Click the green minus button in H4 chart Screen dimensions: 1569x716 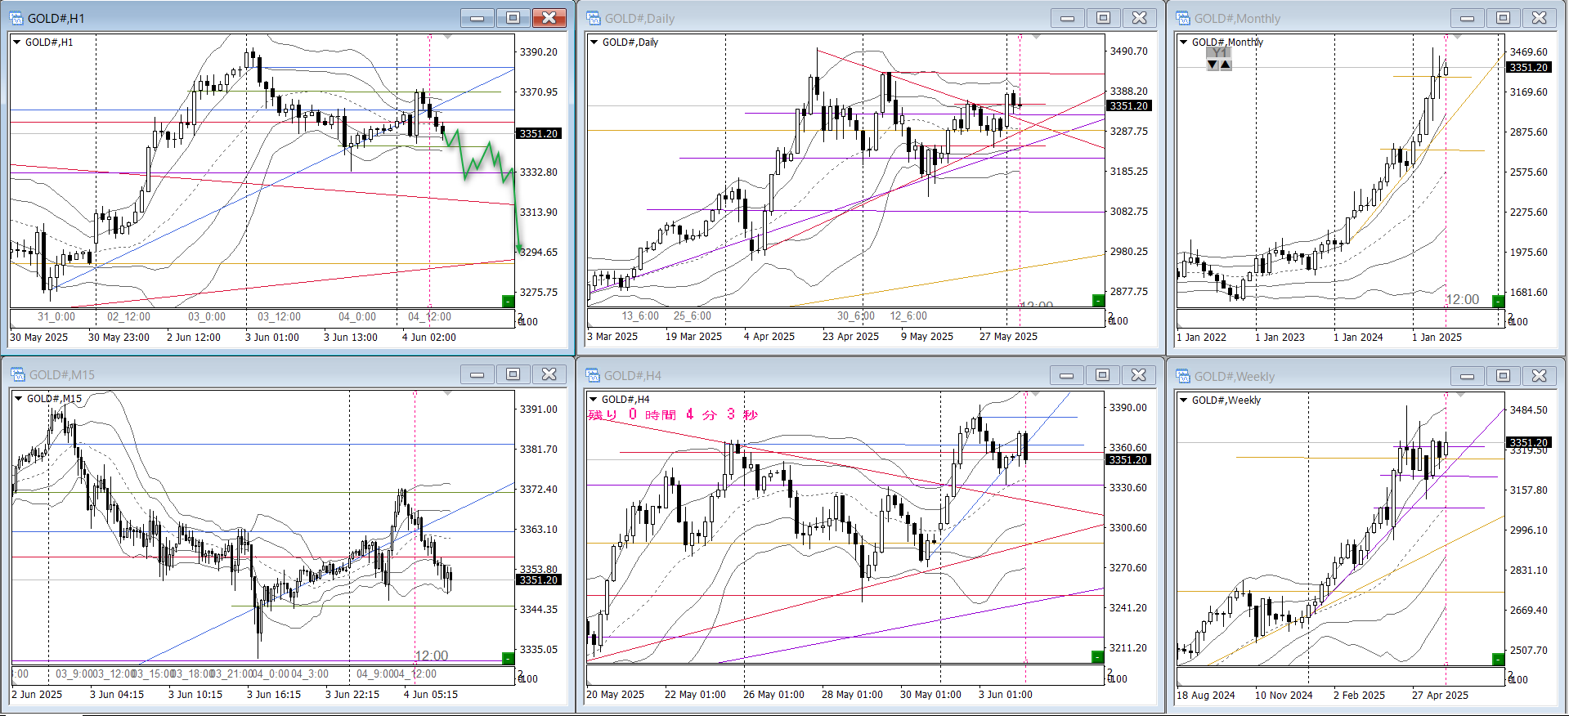1097,656
